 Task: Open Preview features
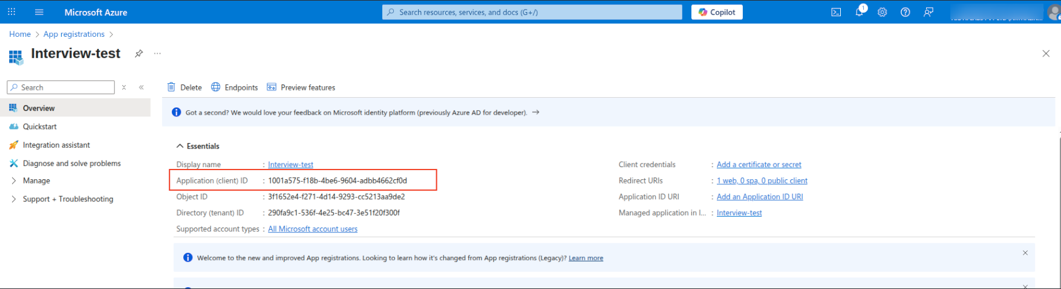pos(301,87)
